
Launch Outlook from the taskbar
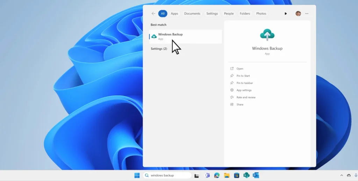click(256, 175)
